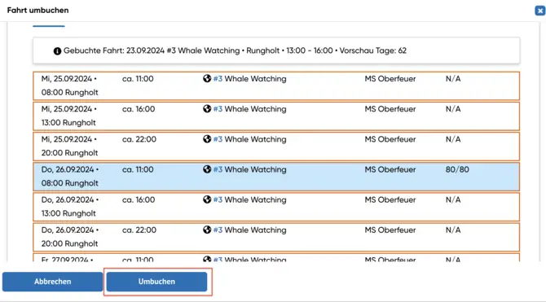Click globe icon in 25.09 20:00 row
546x302 pixels.
[x=207, y=139]
